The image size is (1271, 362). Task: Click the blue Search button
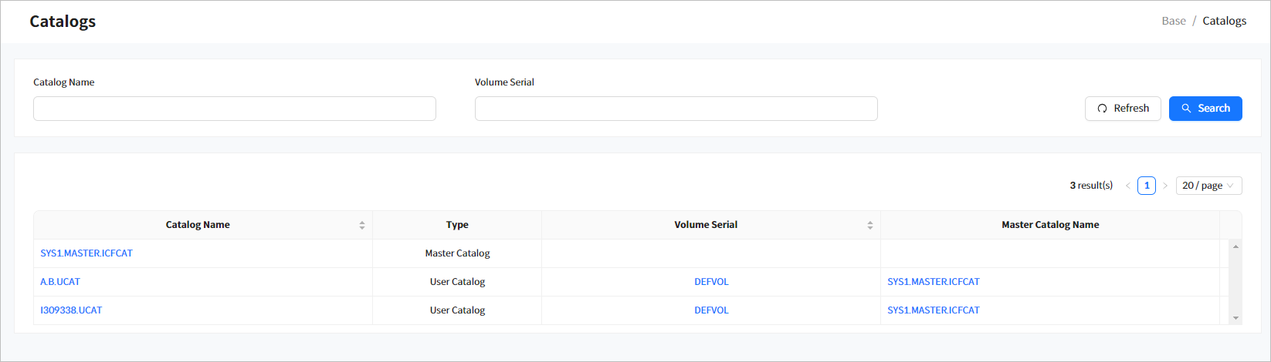coord(1205,109)
